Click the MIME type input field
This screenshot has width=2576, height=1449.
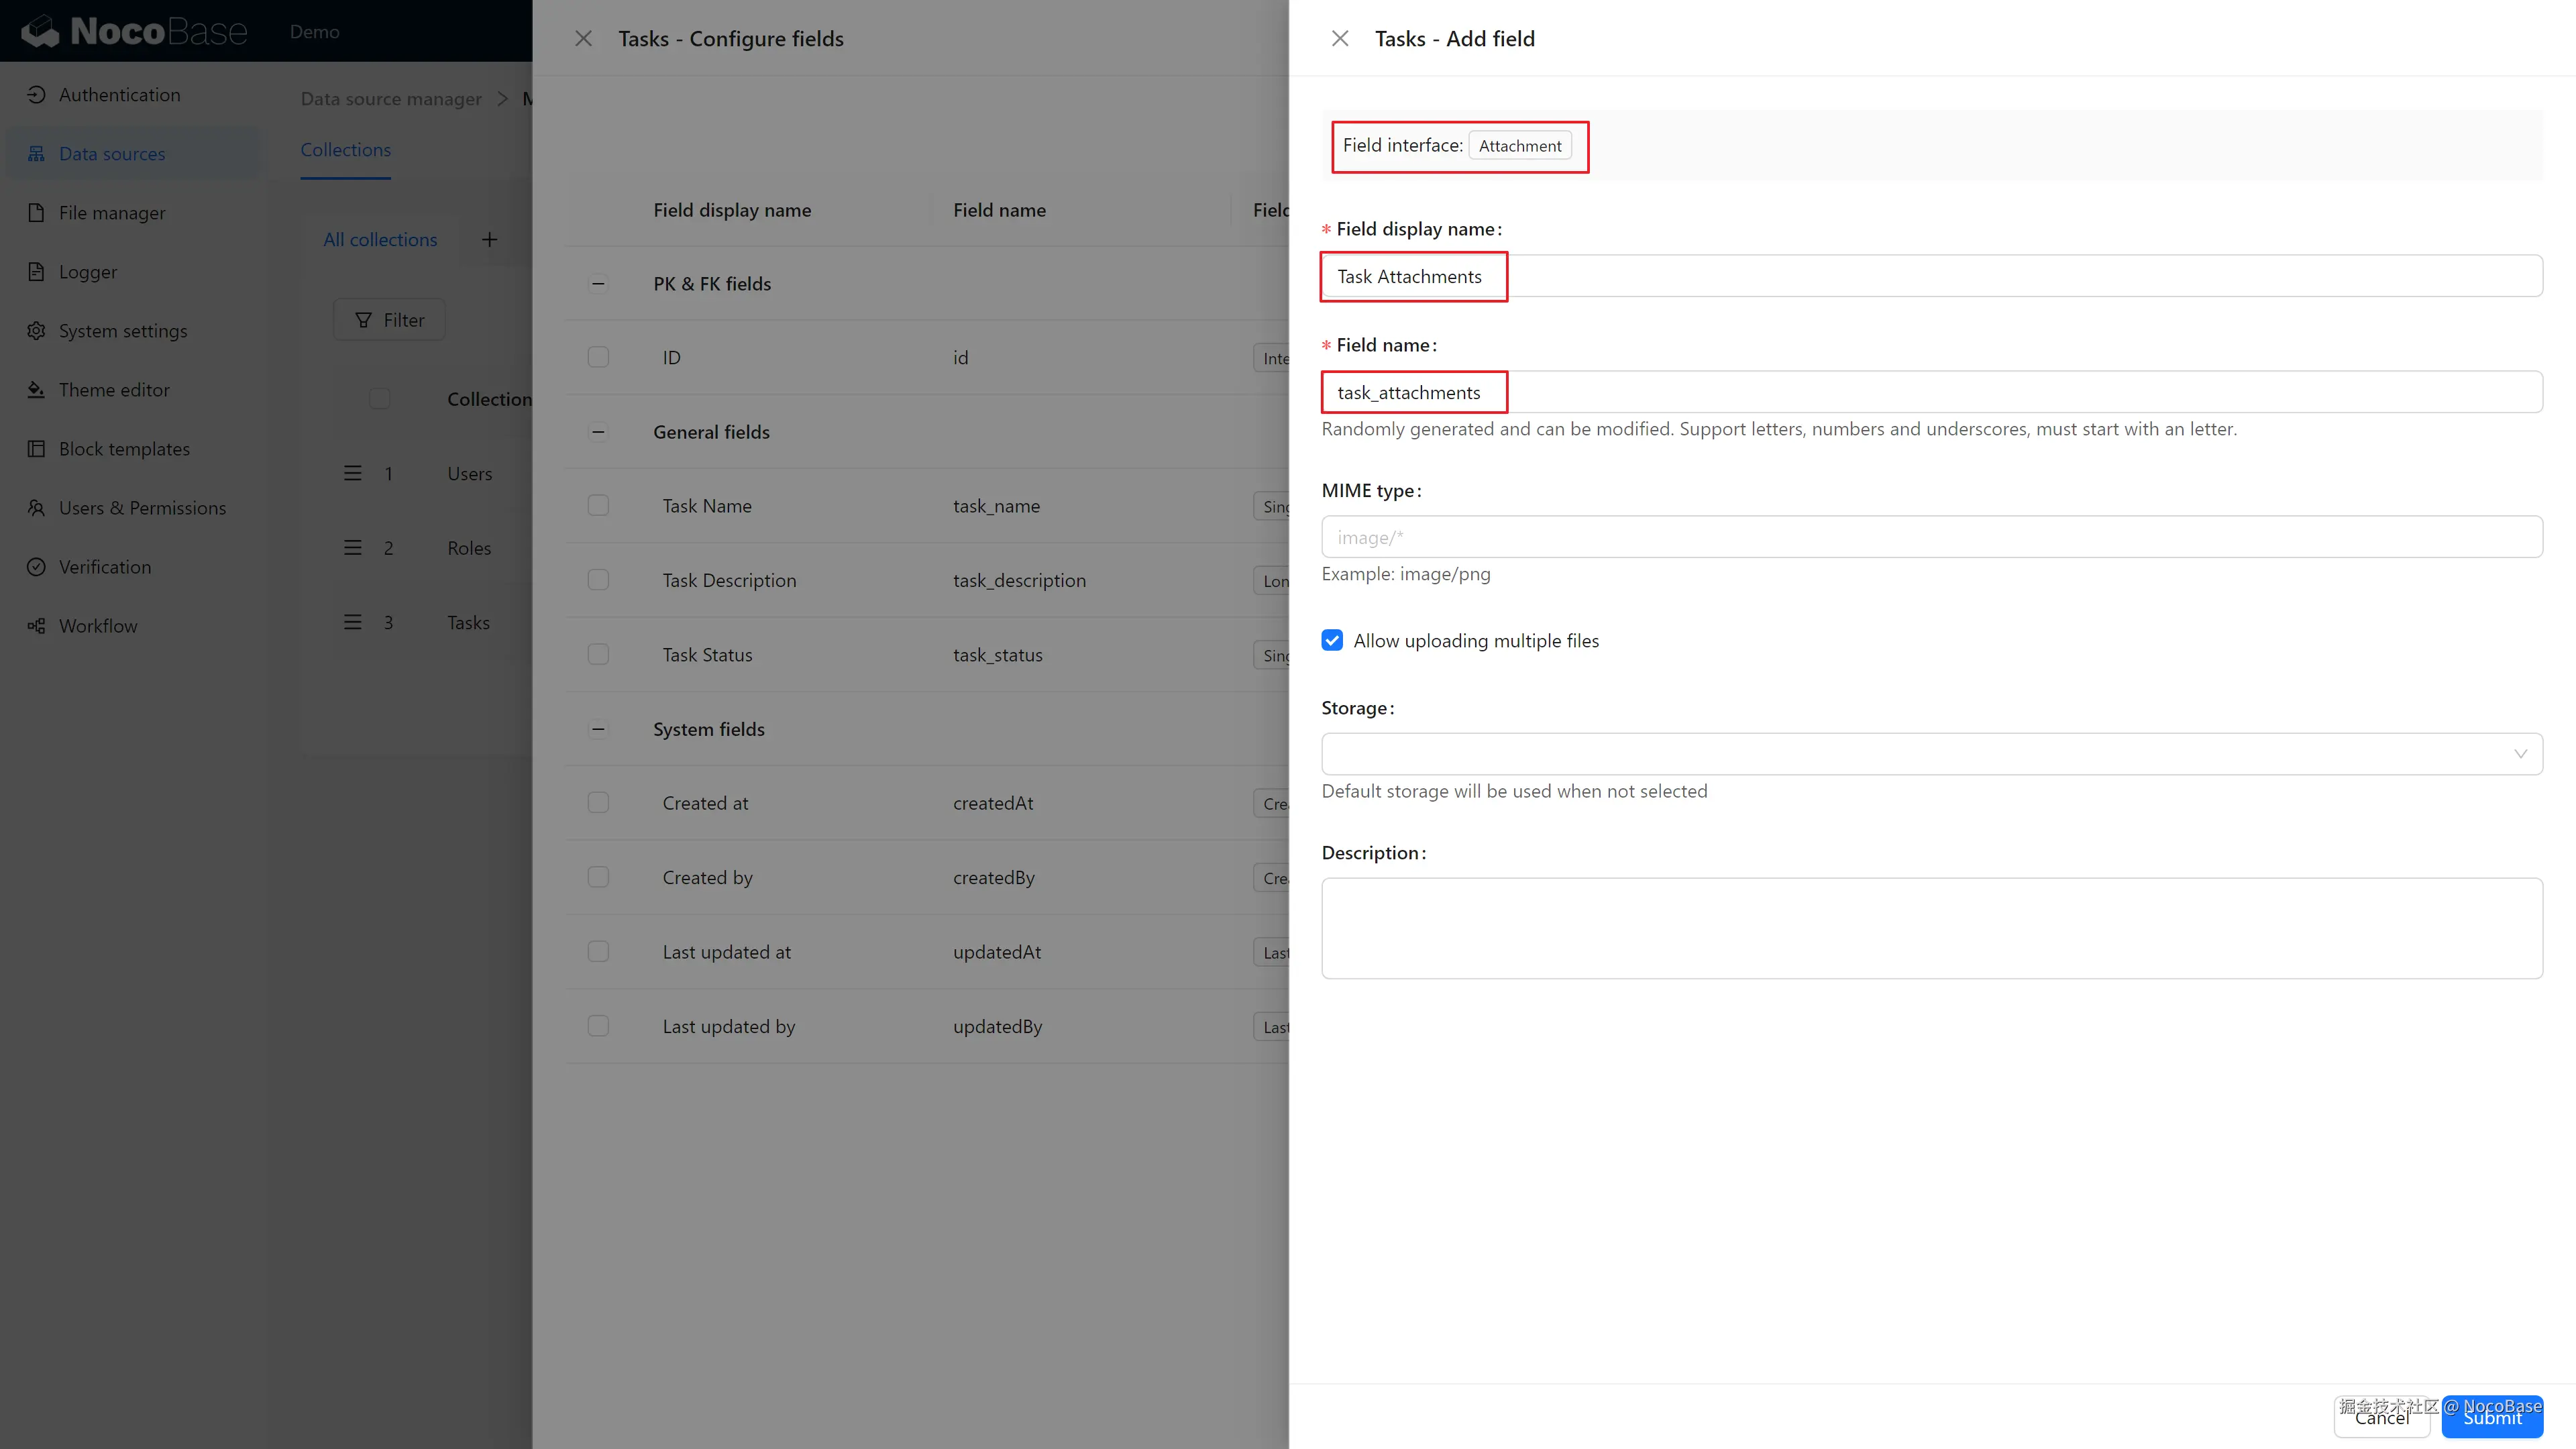click(1931, 537)
